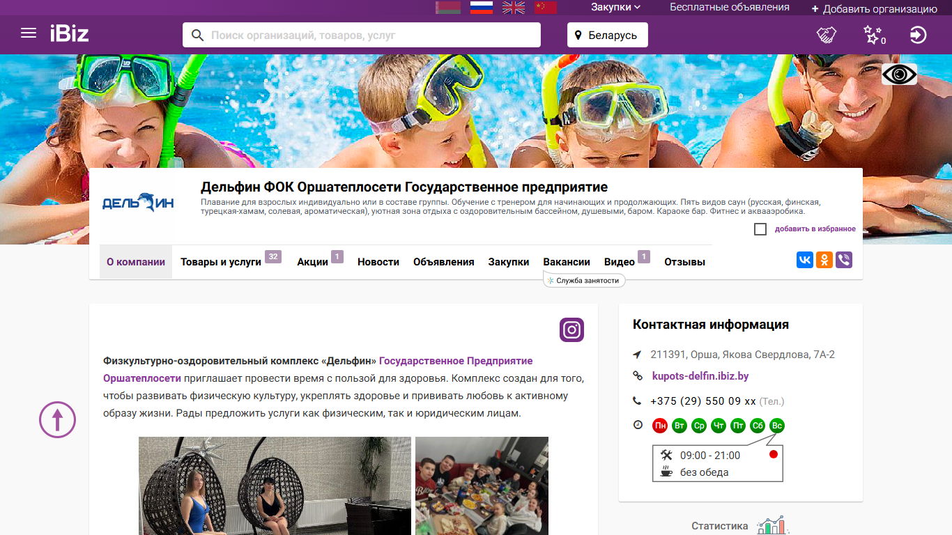Click the login arrow icon

point(919,35)
